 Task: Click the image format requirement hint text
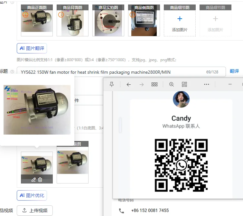tap(96, 60)
